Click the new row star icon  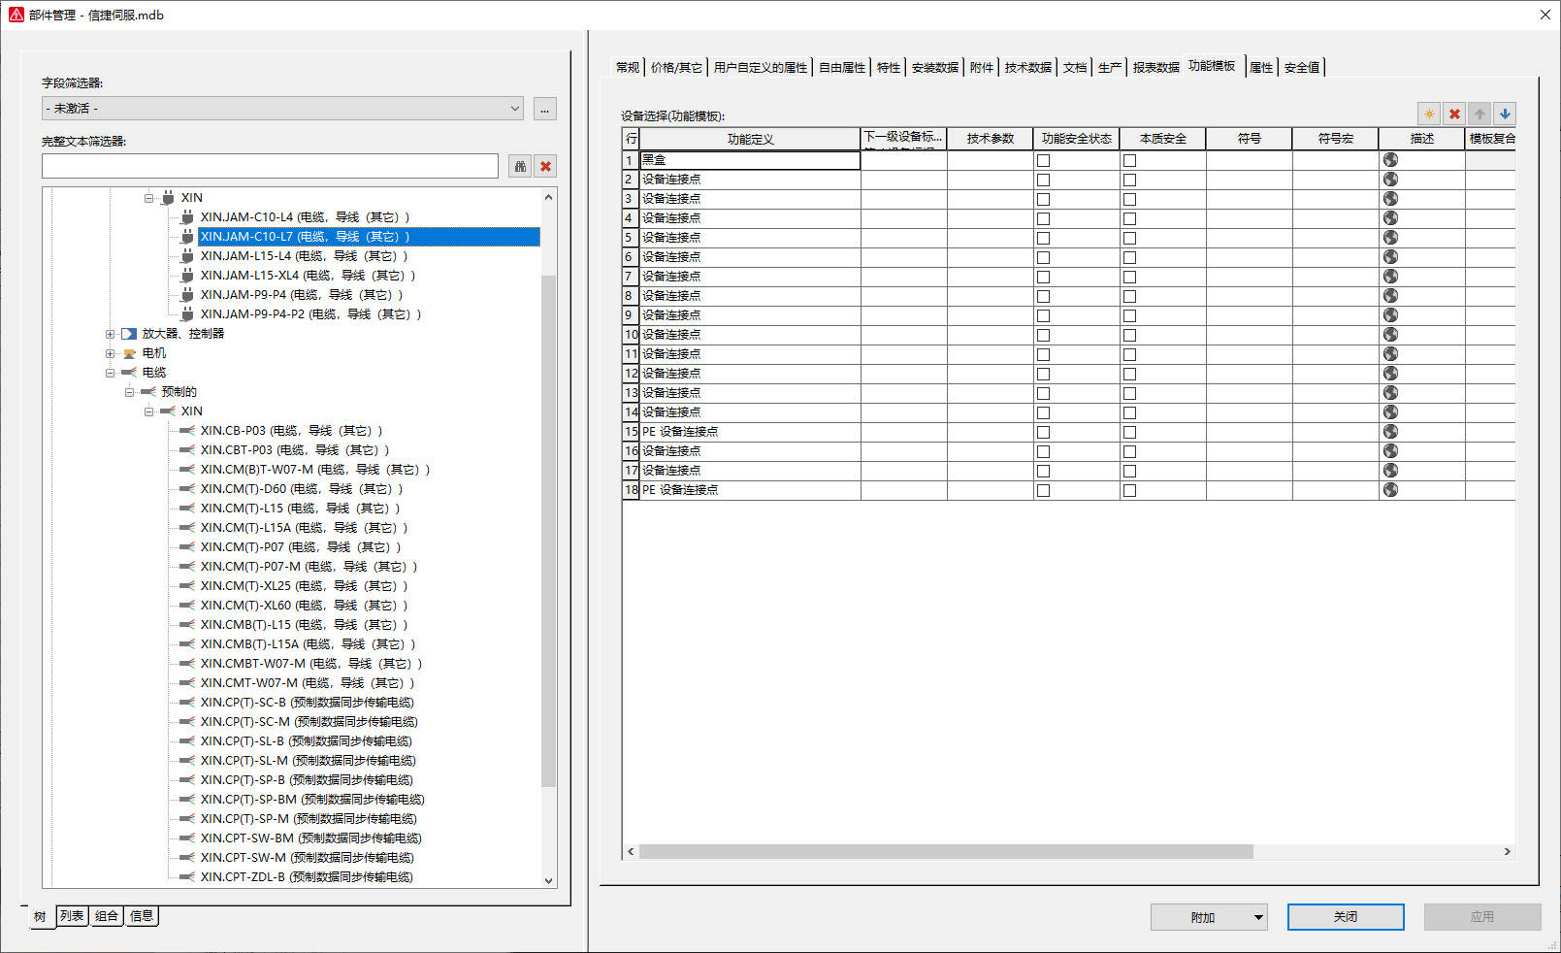tap(1429, 114)
